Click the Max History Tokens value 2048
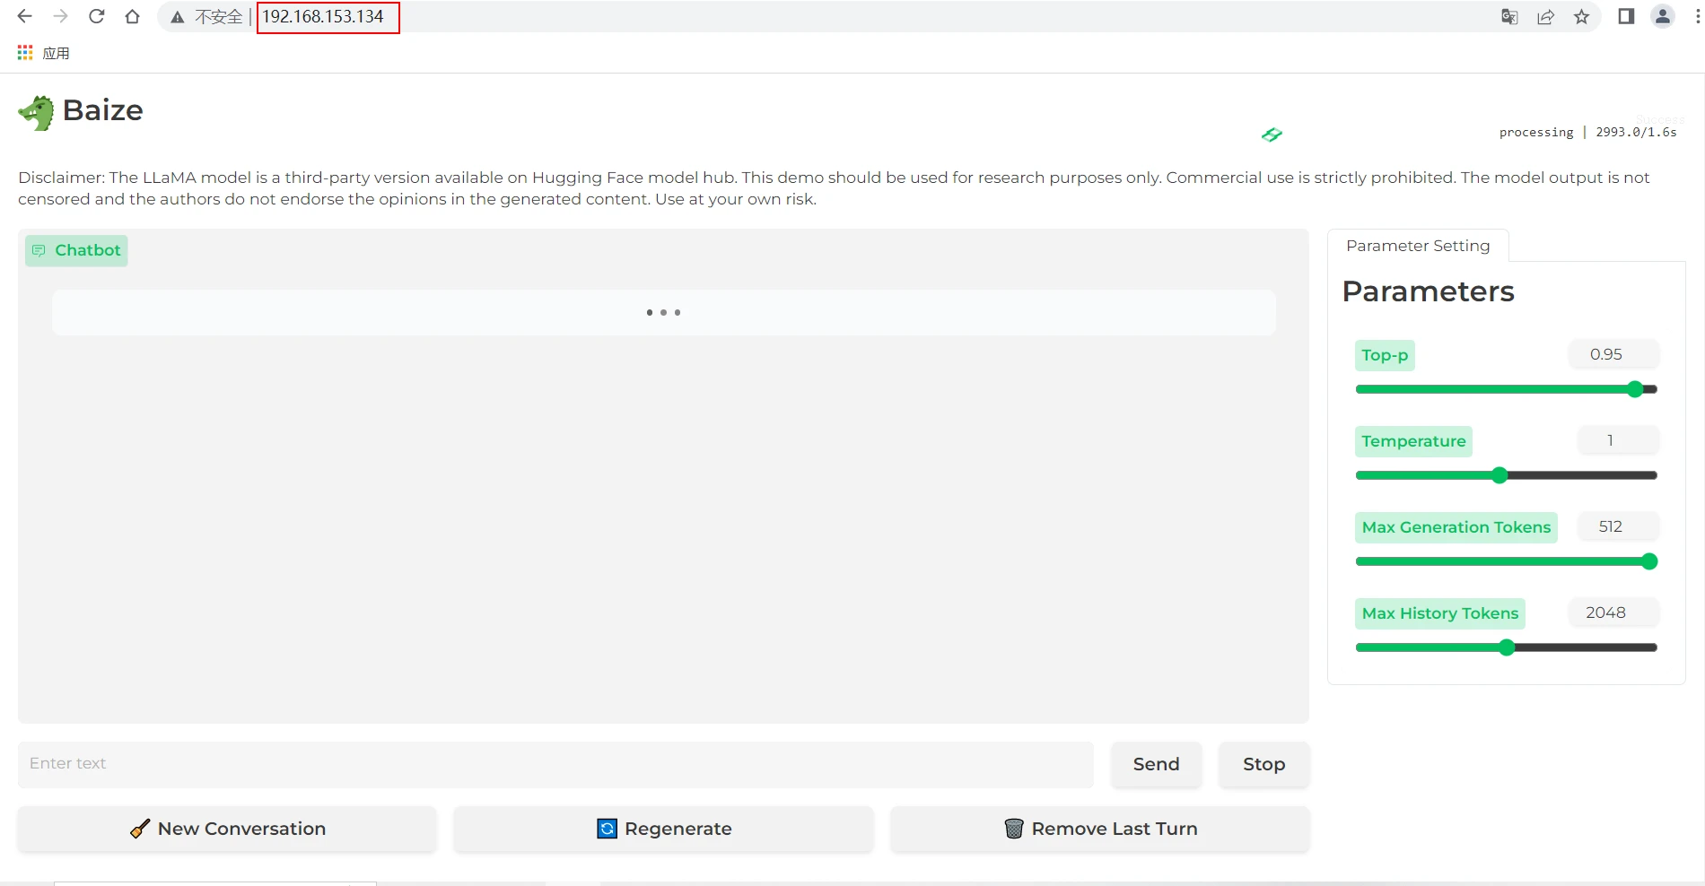 tap(1613, 612)
